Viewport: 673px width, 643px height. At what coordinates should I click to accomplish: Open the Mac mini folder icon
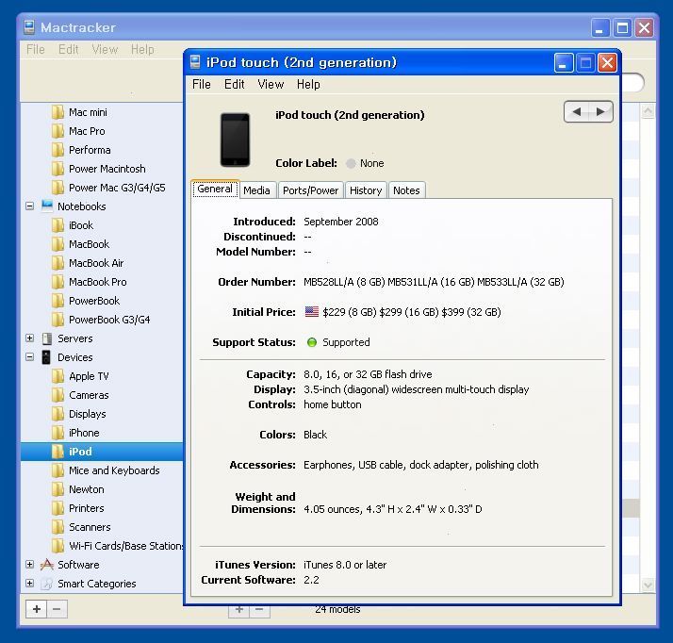pos(57,112)
